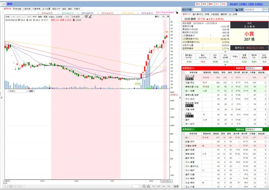
Task: Click help icon next to 佔股本比重
Action: pos(202,45)
